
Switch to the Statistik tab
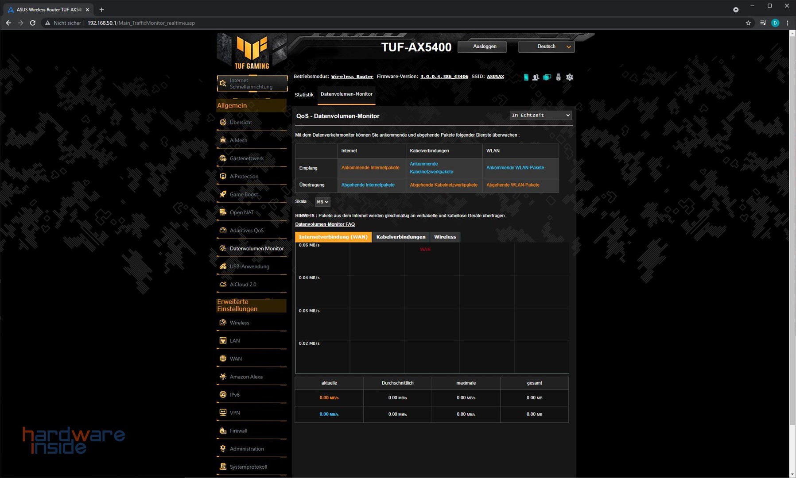(x=304, y=95)
